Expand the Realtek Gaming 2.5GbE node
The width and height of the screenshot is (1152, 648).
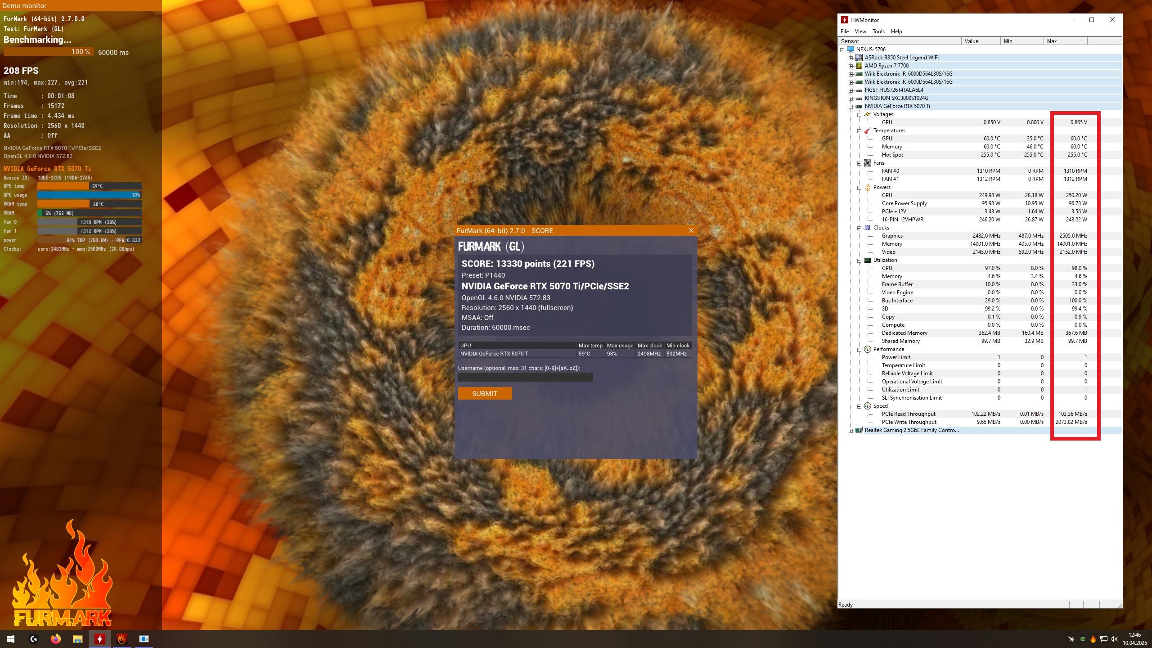[850, 431]
